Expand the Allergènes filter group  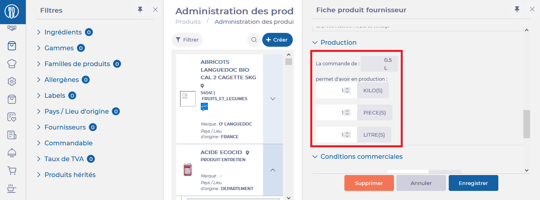61,80
